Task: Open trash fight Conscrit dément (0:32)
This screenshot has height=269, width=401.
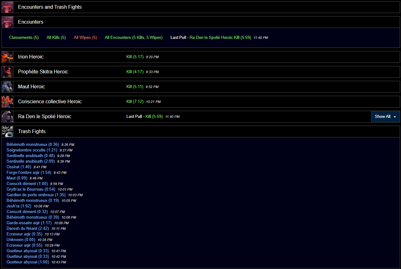Action: pyautogui.click(x=27, y=212)
